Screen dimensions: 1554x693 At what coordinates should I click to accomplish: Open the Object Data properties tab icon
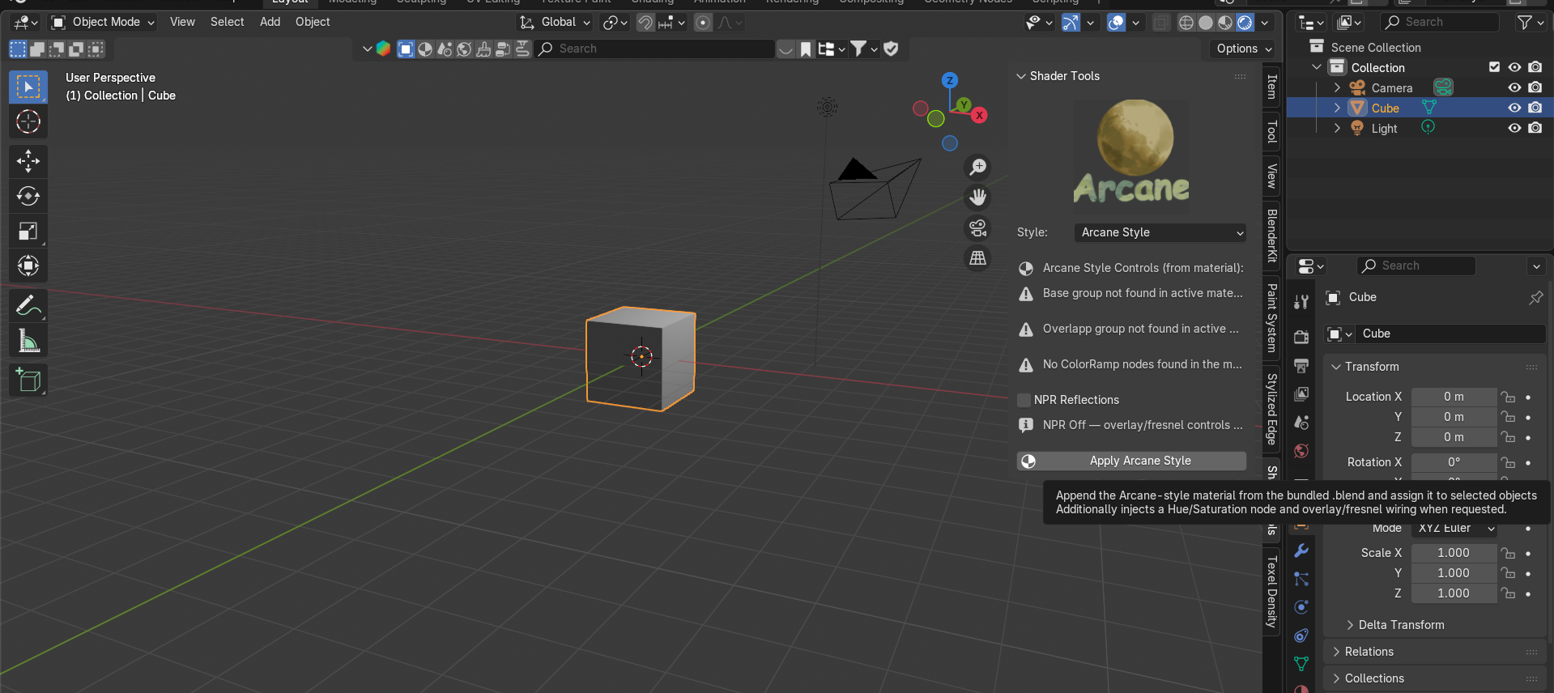1301,664
